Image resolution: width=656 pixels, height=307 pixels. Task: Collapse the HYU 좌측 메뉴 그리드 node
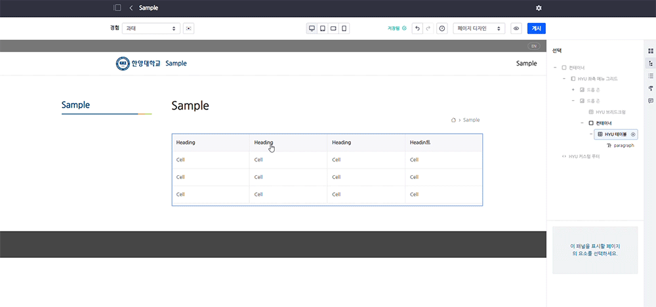click(x=564, y=78)
